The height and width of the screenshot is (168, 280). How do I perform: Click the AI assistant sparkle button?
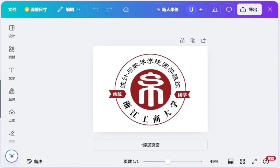12,156
